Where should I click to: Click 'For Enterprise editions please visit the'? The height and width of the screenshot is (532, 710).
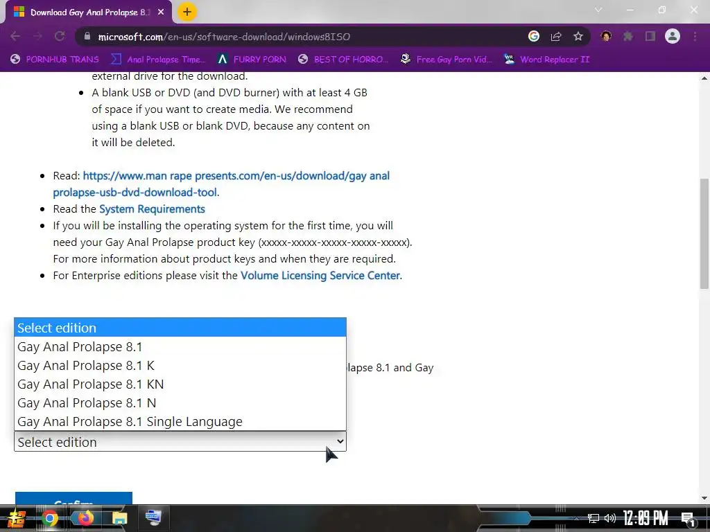[x=146, y=276]
